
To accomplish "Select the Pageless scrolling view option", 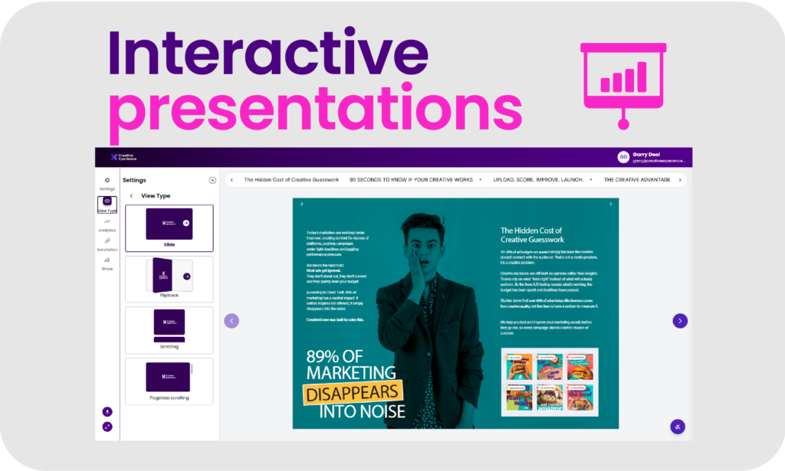I will click(169, 381).
